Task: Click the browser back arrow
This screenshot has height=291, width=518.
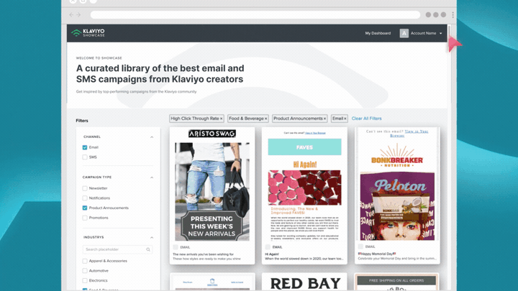Action: coord(71,15)
